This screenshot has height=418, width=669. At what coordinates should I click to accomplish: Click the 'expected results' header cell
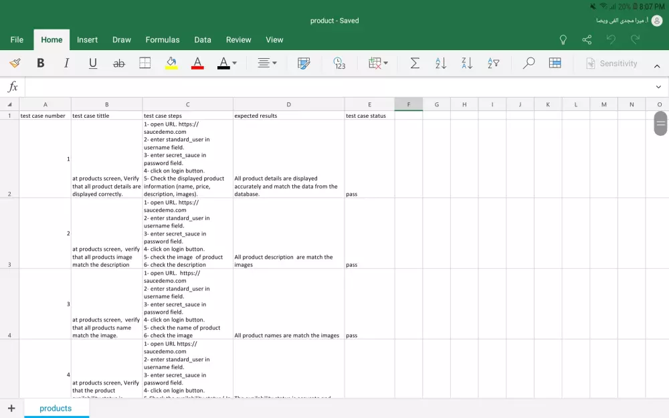[x=288, y=116]
